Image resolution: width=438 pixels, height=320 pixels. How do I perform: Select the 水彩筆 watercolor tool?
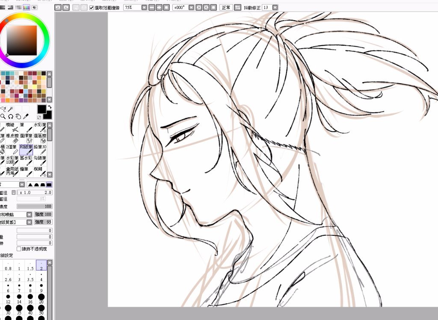click(40, 127)
